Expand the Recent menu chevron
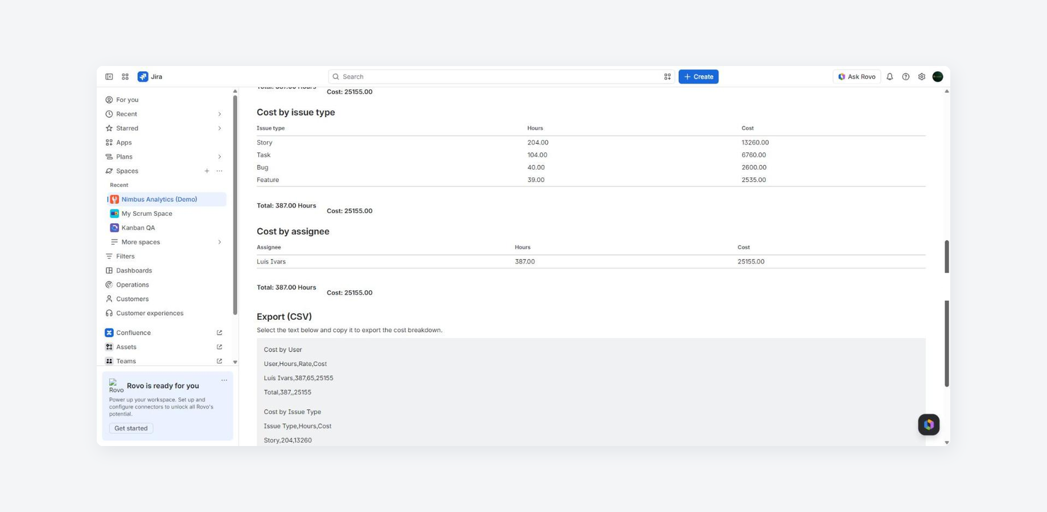 [x=219, y=114]
